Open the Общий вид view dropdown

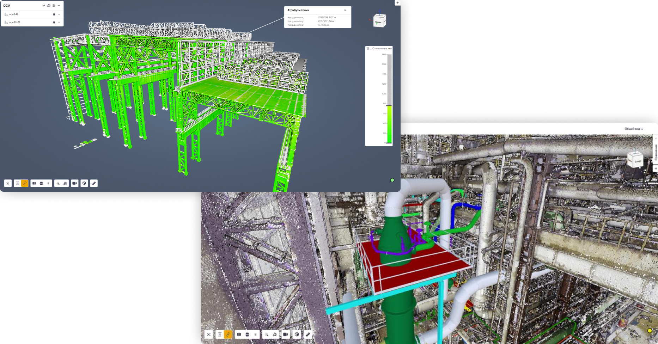[634, 129]
